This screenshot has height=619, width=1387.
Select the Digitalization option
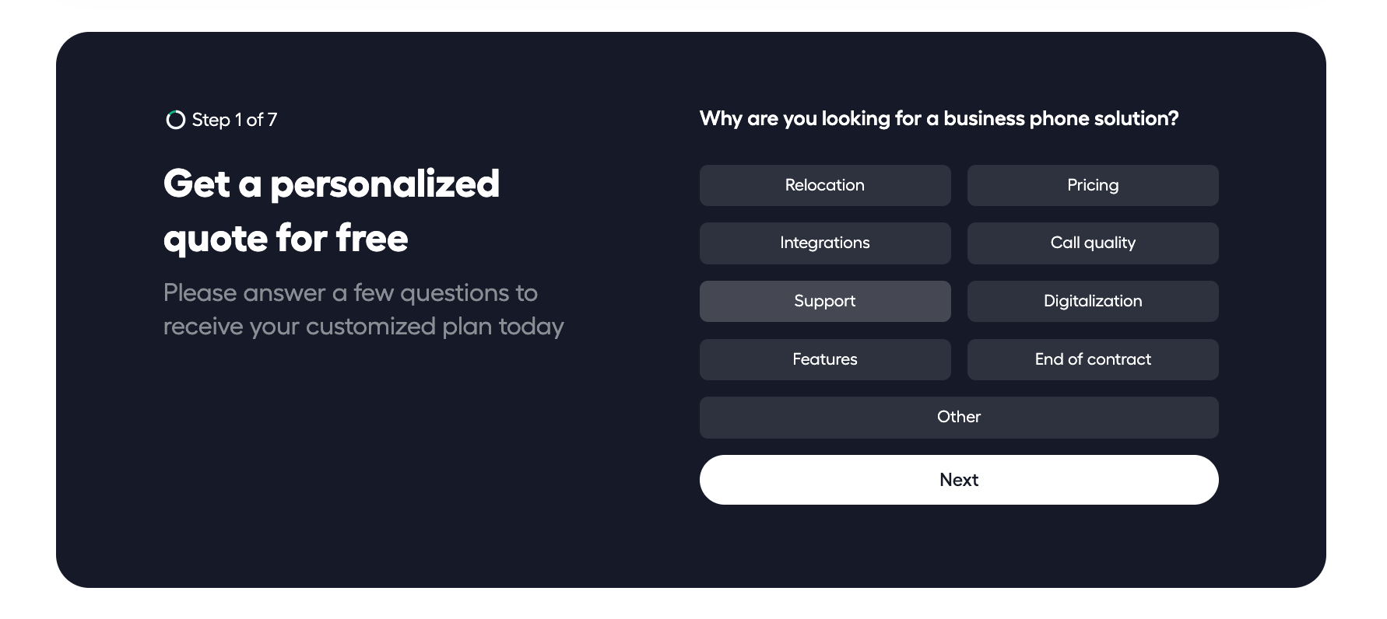tap(1093, 301)
